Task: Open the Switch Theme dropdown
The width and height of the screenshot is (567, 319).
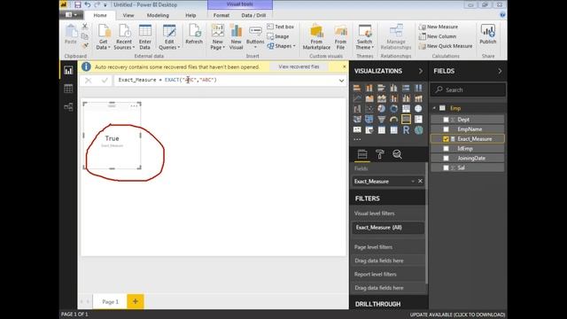Action: pyautogui.click(x=364, y=37)
